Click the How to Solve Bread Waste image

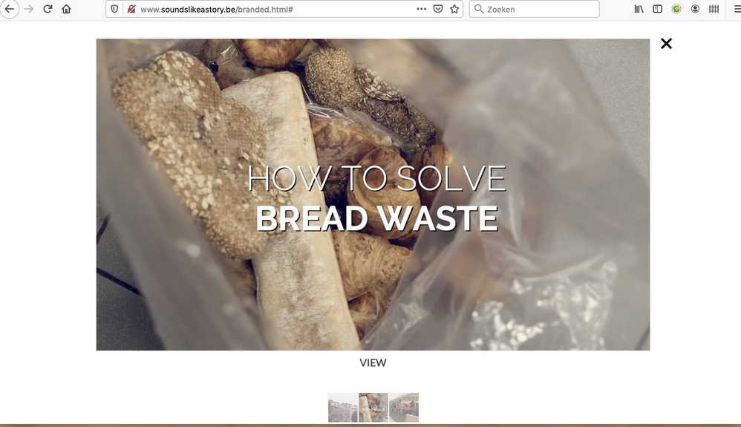[373, 195]
